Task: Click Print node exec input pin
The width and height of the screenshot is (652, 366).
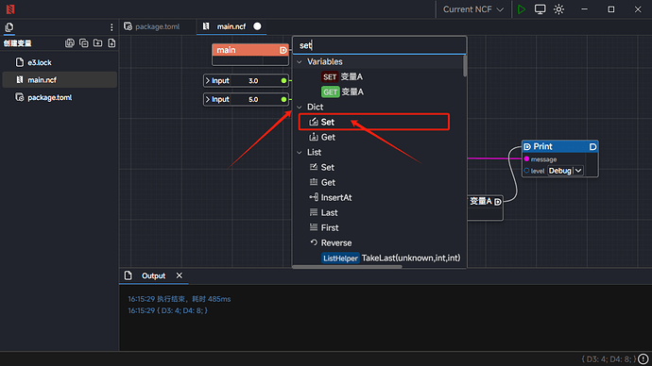Action: coord(527,146)
